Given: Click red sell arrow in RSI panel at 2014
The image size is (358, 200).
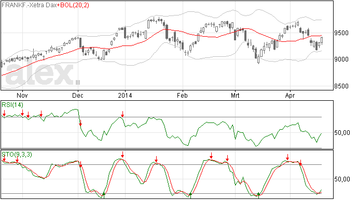Looking at the screenshot, I should (122, 114).
